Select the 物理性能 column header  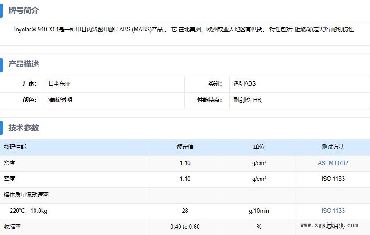(x=15, y=147)
